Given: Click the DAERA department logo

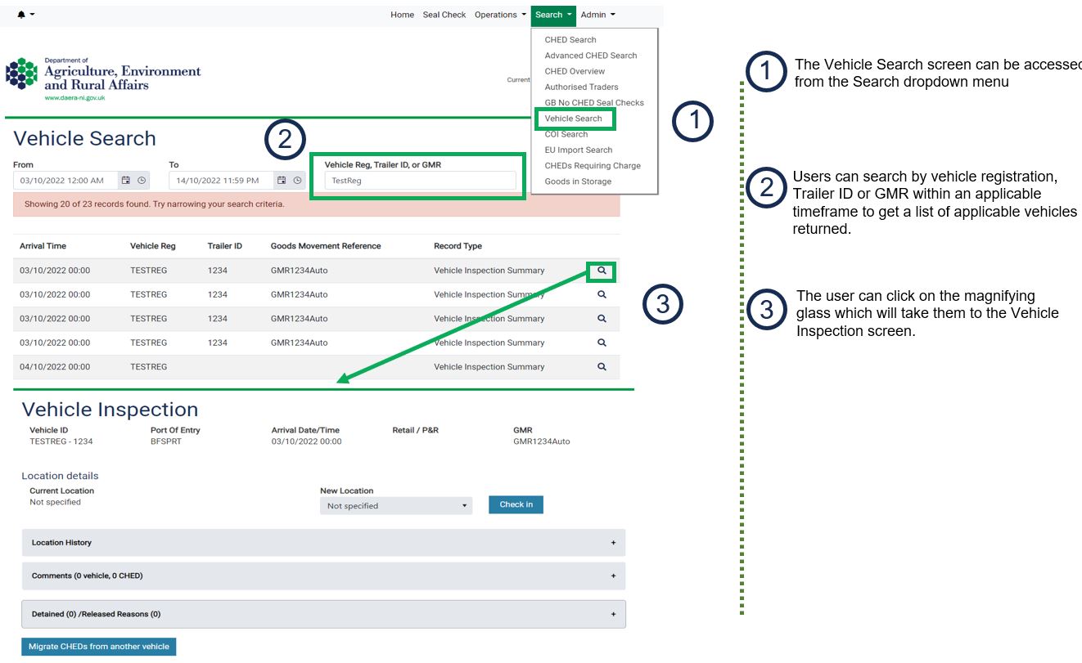Looking at the screenshot, I should click(x=103, y=78).
